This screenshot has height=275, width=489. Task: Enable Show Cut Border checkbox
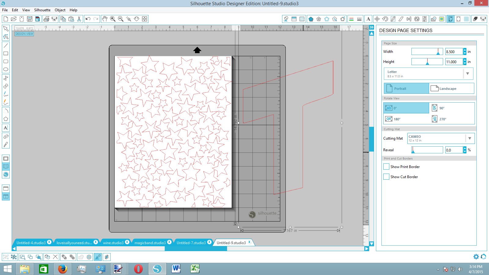[x=386, y=177]
